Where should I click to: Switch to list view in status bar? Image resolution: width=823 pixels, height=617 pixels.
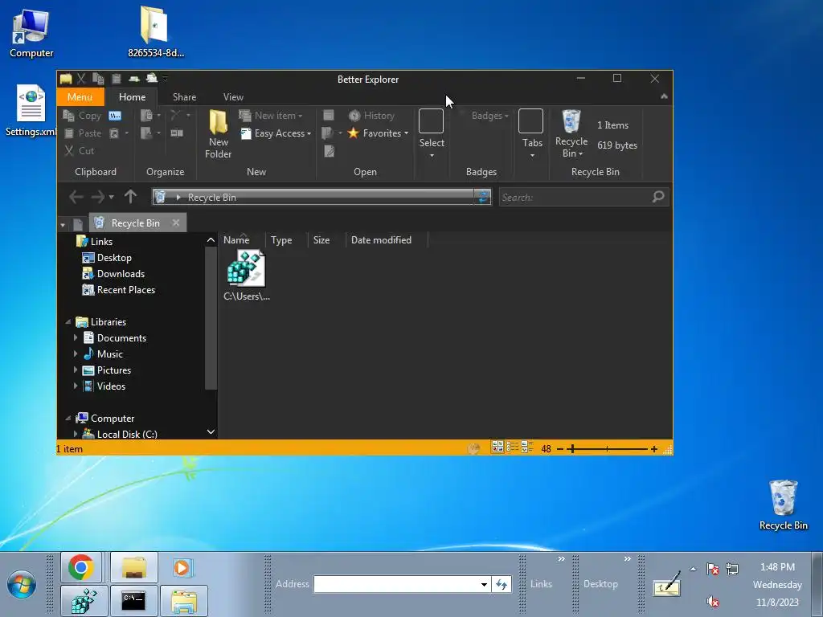pyautogui.click(x=512, y=447)
